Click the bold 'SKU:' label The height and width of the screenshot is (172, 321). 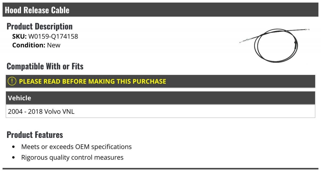19,36
